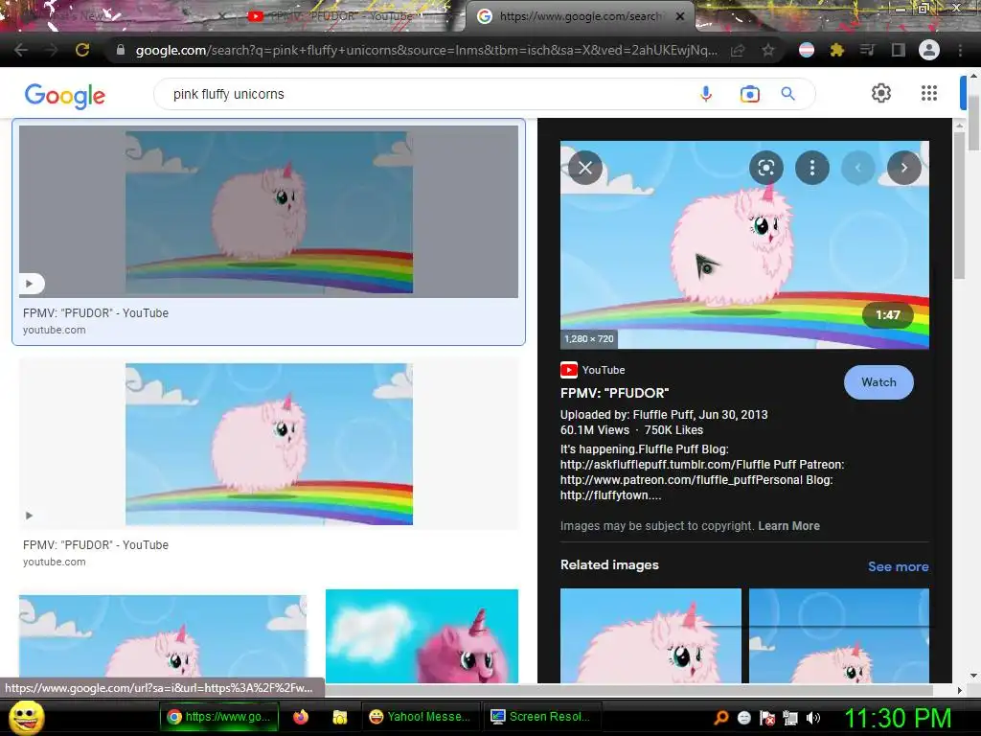Launch Firefox from the taskbar
This screenshot has height=736, width=981.
(x=301, y=717)
